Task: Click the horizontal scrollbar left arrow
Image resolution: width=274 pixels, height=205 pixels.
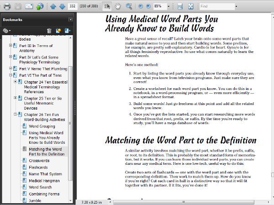Action: (110, 202)
